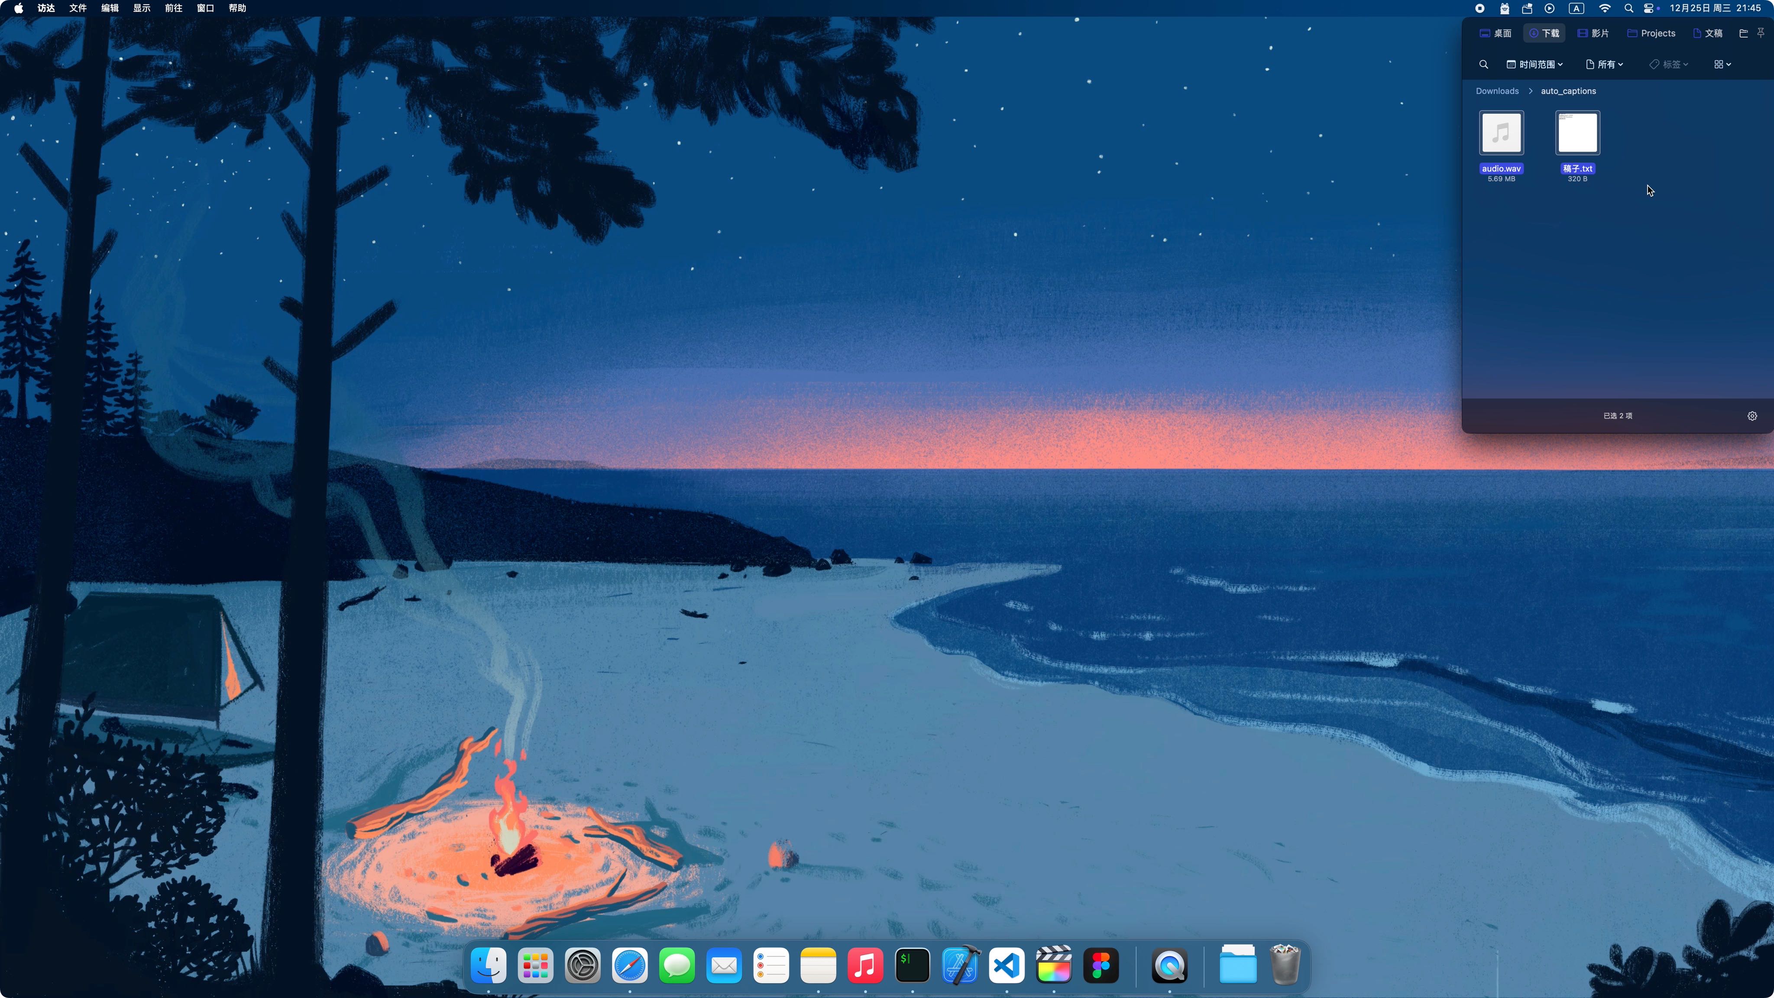Expand the 所有 file type dropdown
Image resolution: width=1774 pixels, height=998 pixels.
tap(1604, 64)
